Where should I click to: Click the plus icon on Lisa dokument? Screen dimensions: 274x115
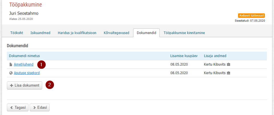click(x=12, y=85)
